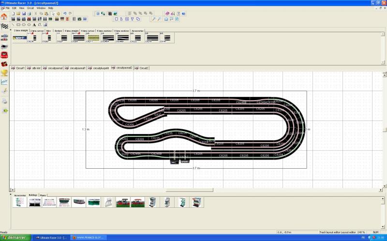
Task: Switch to the Plants tab in bottom panel
Action: coord(43,195)
